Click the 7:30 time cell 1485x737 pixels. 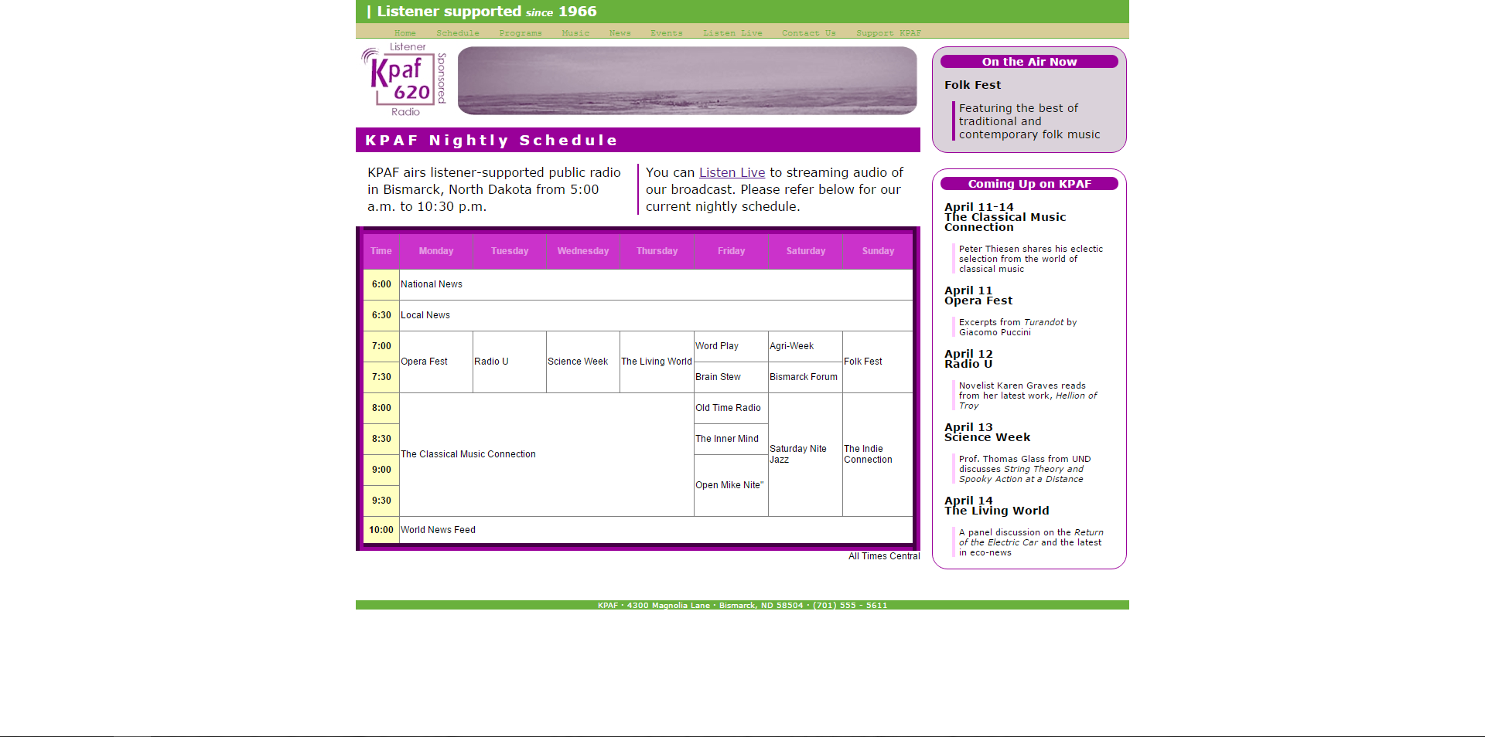381,377
